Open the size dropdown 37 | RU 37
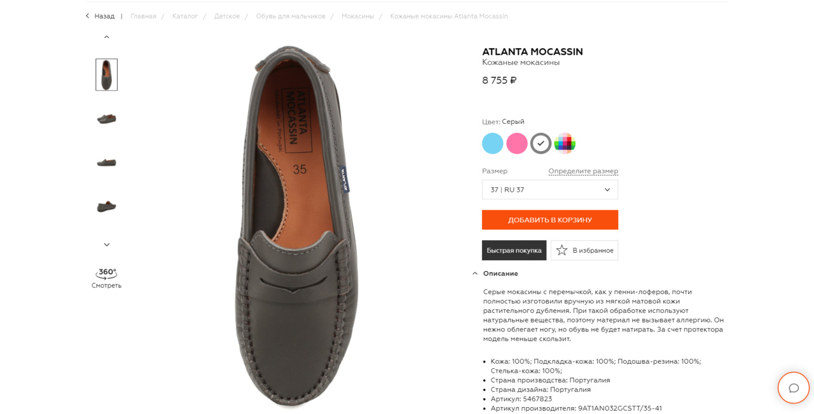This screenshot has height=414, width=814. [x=549, y=190]
